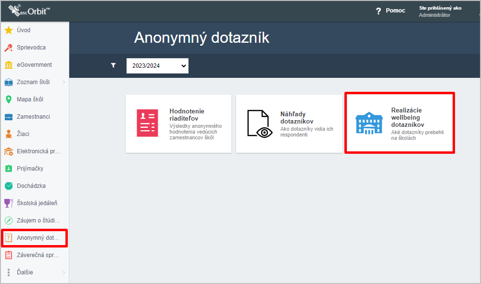Screen dimensions: 481x284
Task: Click the red Hodnotenie riaditeľov card icon
Action: coord(148,123)
